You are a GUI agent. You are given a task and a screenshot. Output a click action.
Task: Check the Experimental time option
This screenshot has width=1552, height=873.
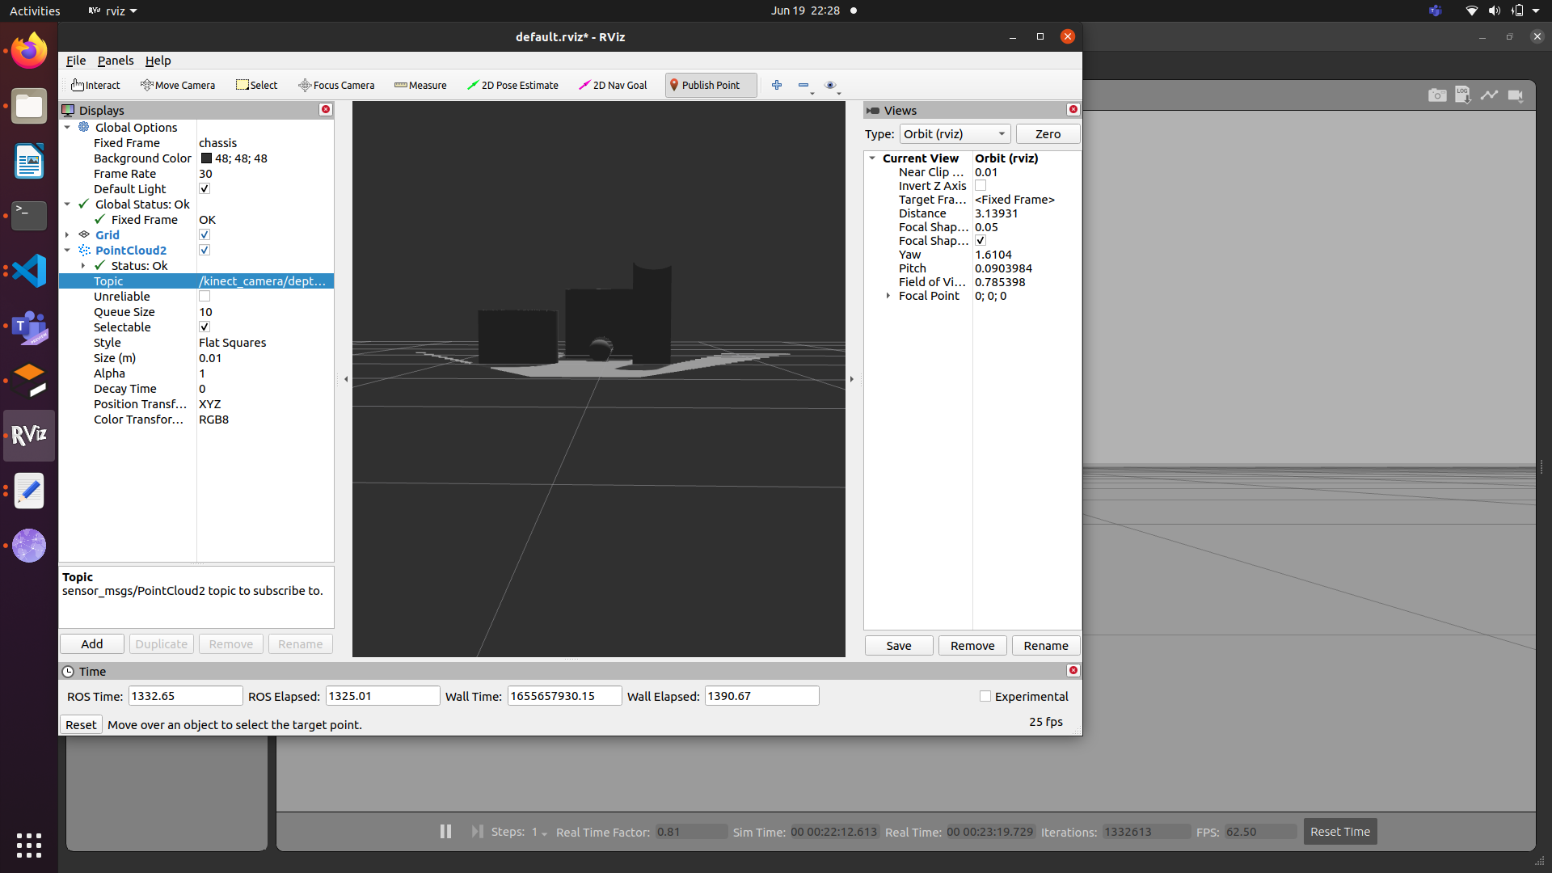[x=985, y=696]
